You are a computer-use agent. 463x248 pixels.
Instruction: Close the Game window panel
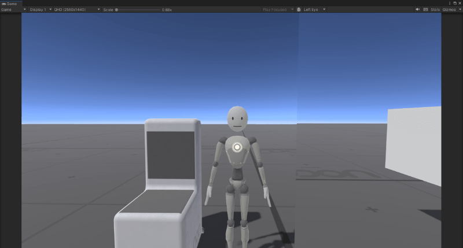[460, 3]
